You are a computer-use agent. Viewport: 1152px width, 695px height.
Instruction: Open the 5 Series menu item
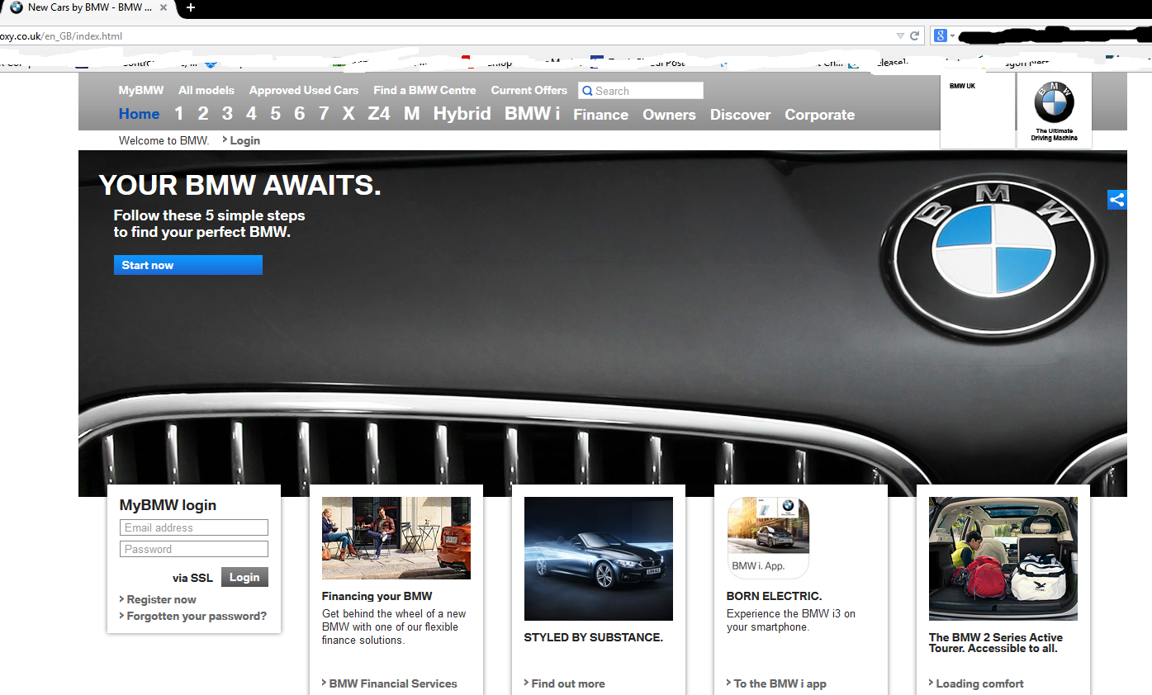coord(275,114)
